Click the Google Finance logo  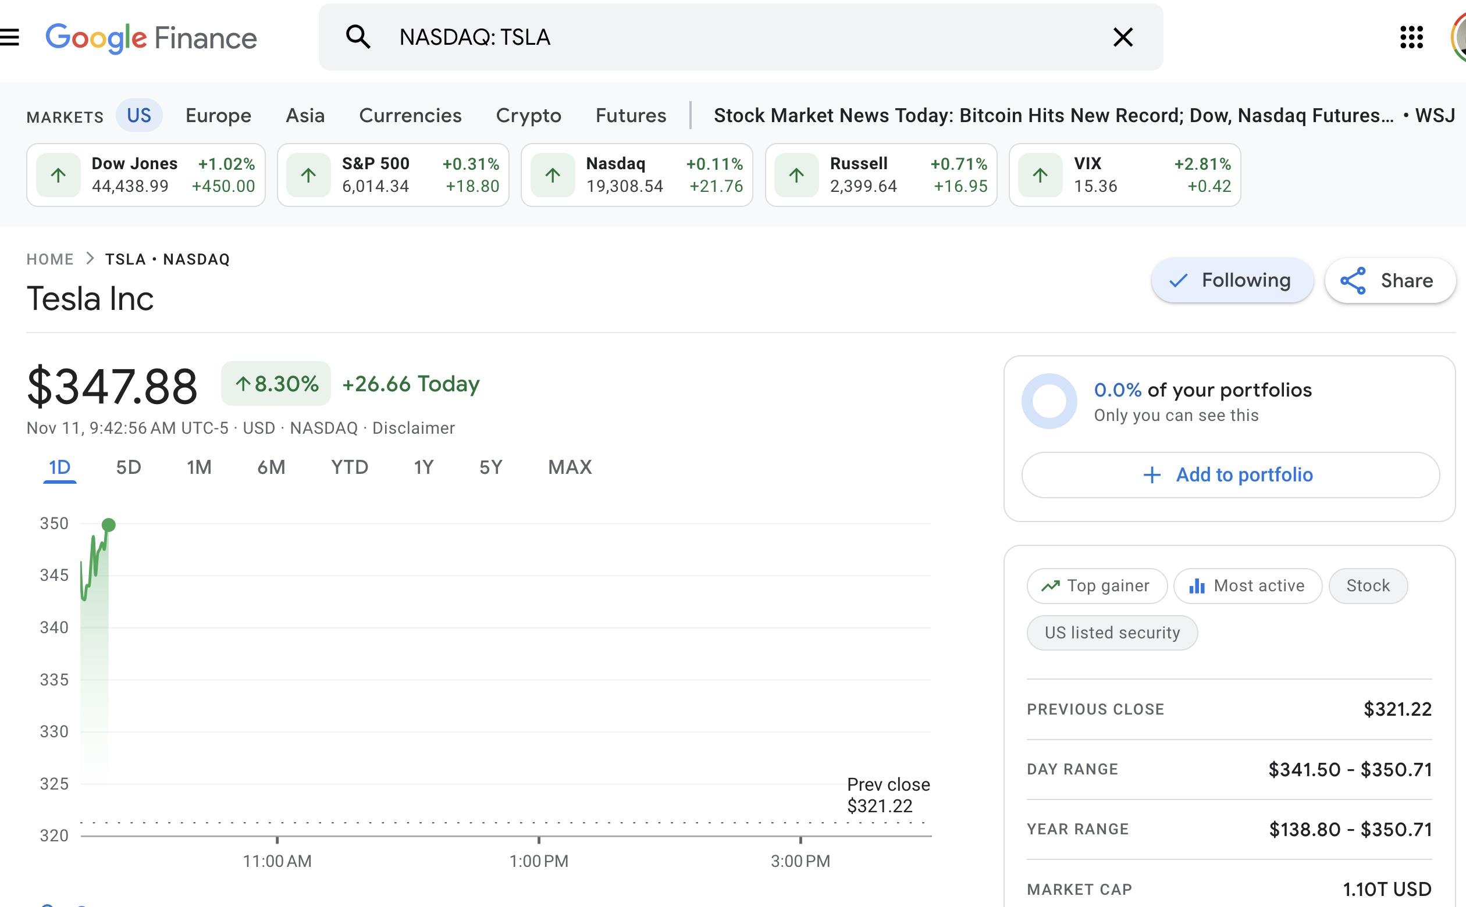(x=151, y=38)
